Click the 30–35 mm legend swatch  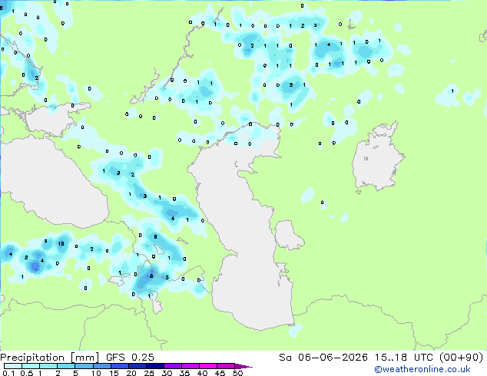[x=172, y=366]
